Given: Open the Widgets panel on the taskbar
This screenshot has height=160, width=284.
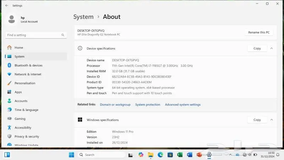Looking at the screenshot, I should tap(7, 155).
